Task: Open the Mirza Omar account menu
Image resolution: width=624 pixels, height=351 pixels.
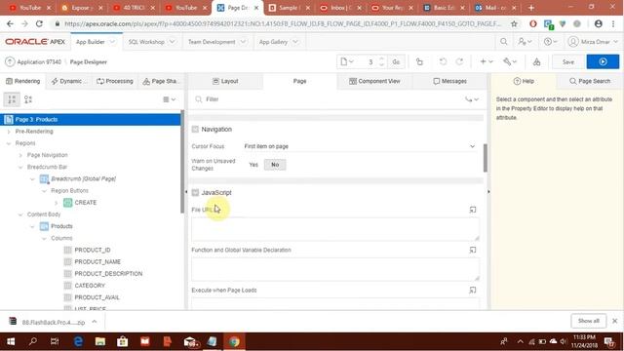Action: (x=593, y=41)
